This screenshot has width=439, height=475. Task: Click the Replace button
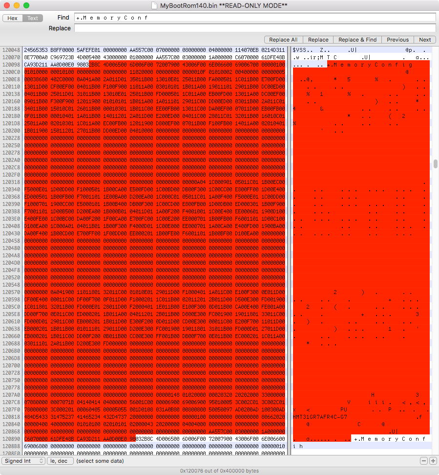click(318, 40)
